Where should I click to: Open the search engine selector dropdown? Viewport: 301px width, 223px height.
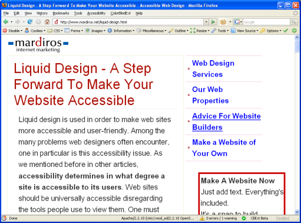click(241, 22)
